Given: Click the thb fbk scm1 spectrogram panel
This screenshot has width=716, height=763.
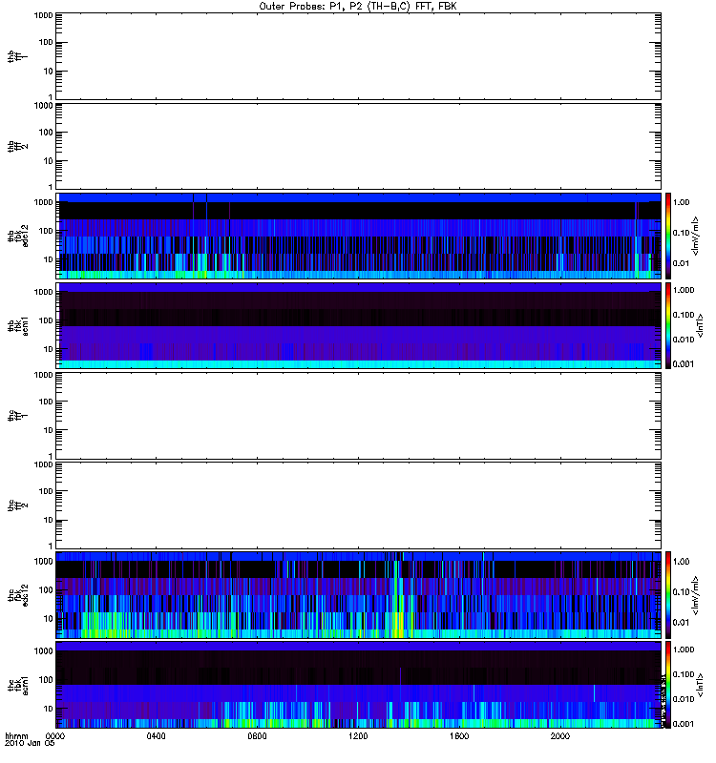Looking at the screenshot, I should click(x=359, y=325).
